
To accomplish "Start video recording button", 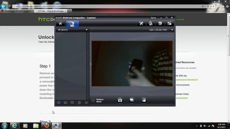I will [x=144, y=100].
